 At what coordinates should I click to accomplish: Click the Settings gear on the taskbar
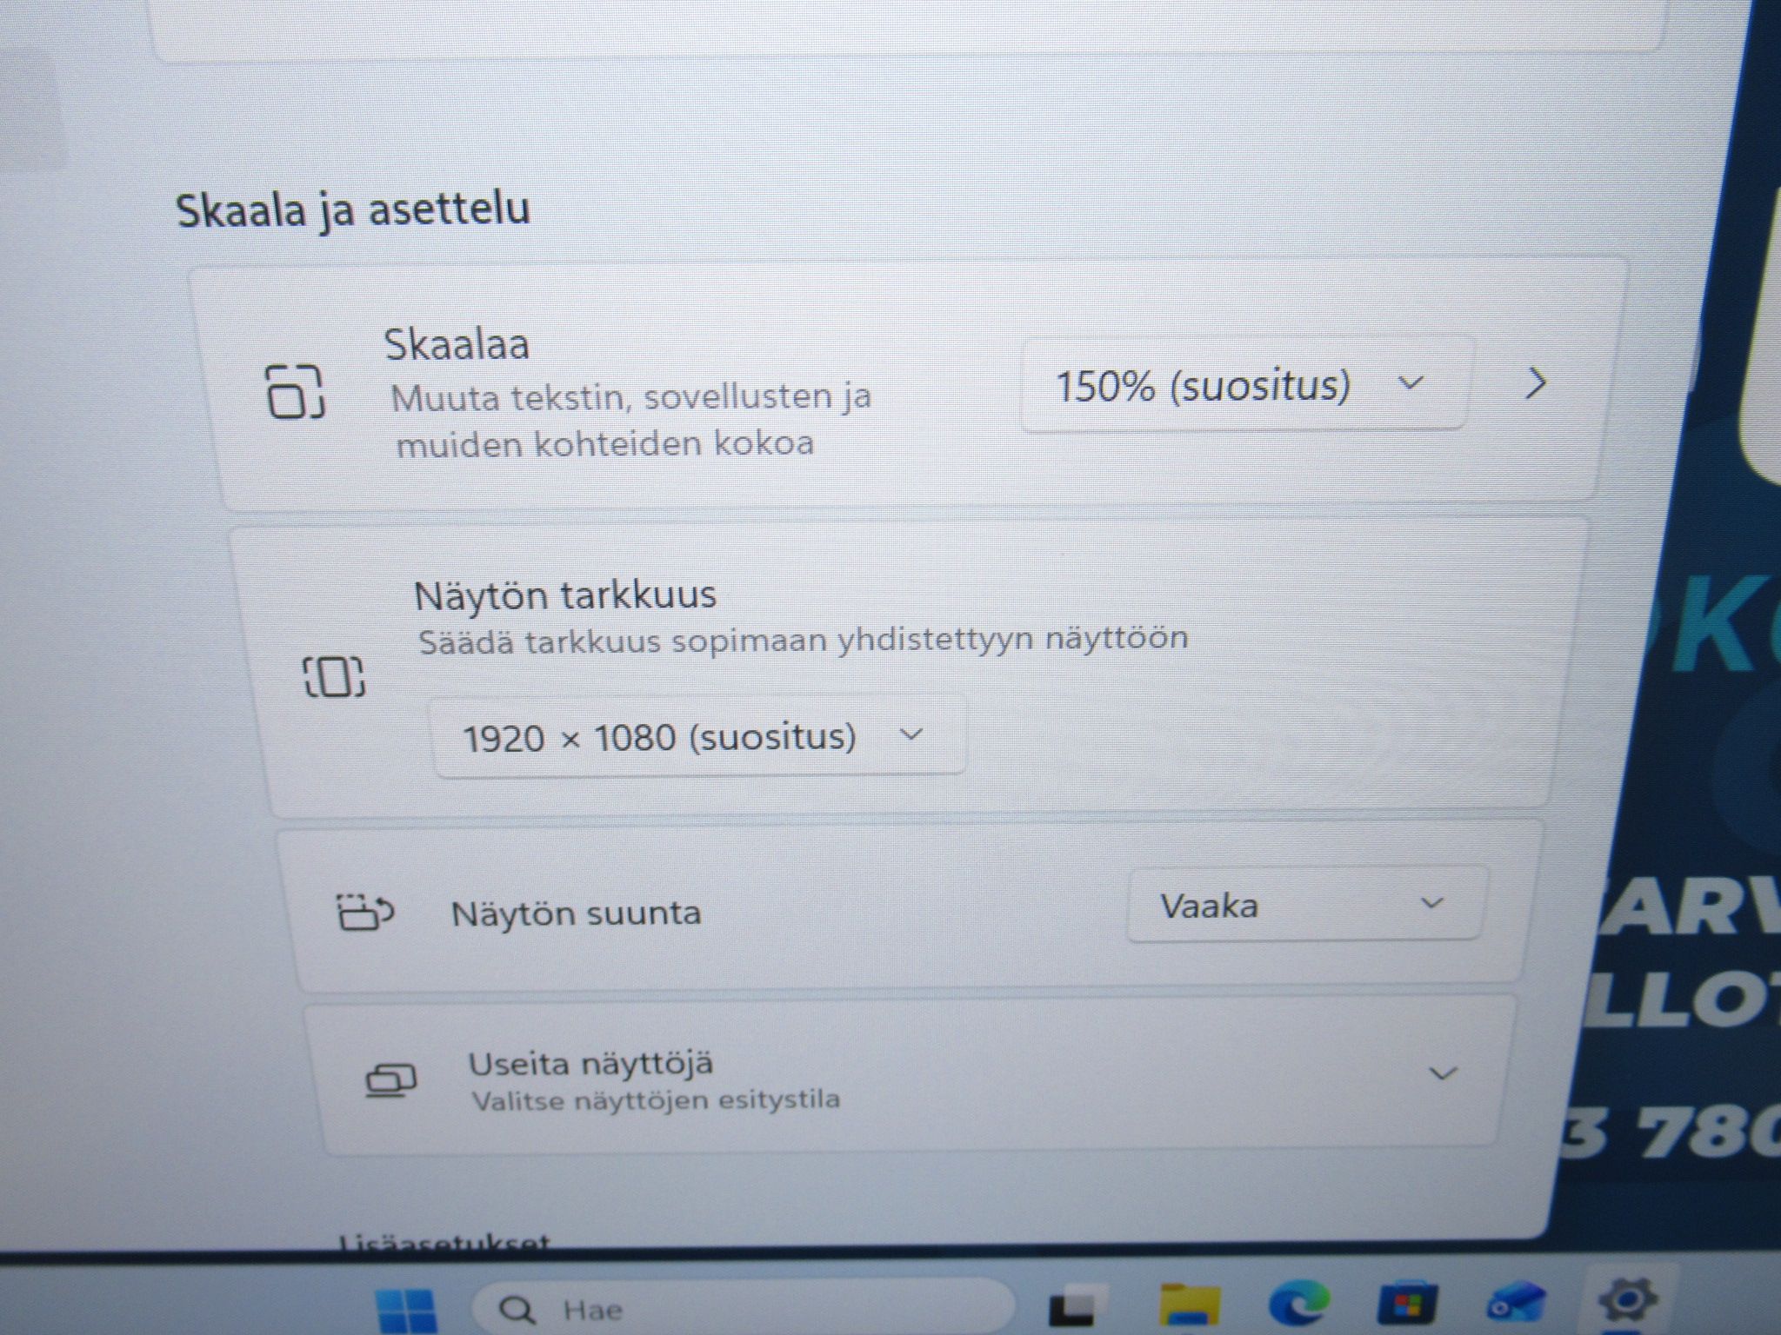tap(1628, 1300)
